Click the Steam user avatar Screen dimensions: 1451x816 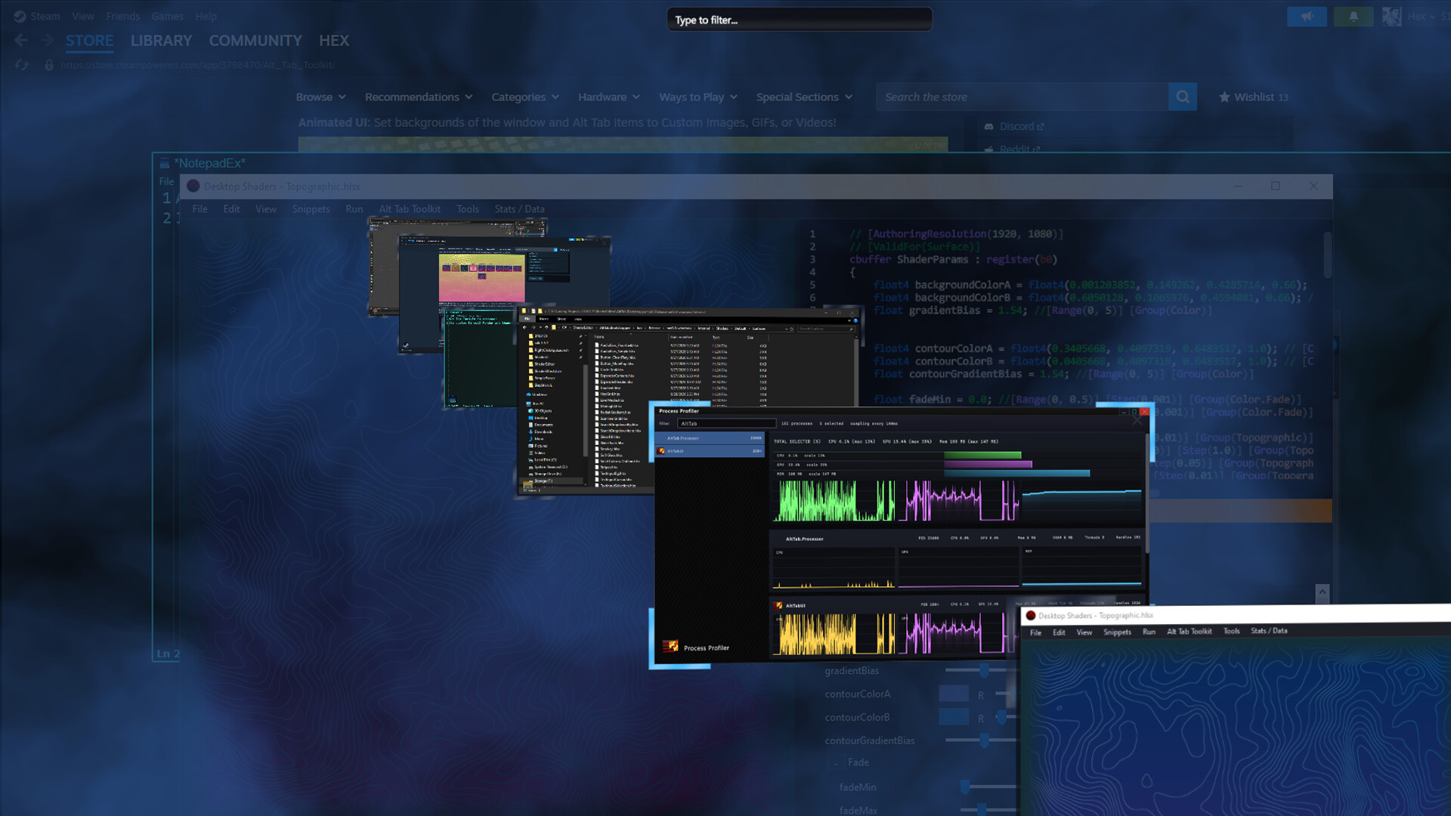1391,17
